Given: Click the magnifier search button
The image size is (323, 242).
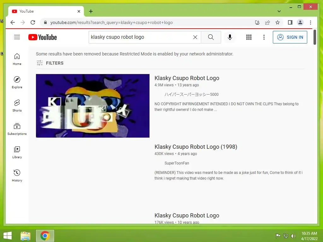Looking at the screenshot, I should pos(211,37).
